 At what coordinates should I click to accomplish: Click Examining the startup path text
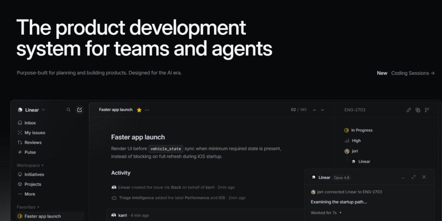(339, 202)
